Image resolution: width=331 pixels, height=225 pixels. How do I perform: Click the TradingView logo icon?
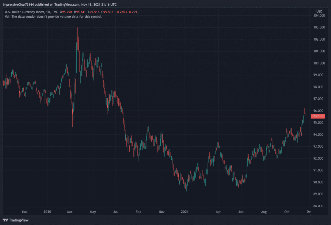[5, 220]
